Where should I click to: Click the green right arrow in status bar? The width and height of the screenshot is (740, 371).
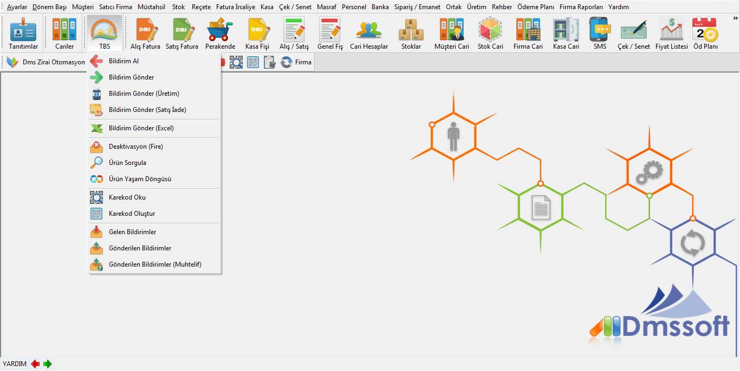[48, 364]
